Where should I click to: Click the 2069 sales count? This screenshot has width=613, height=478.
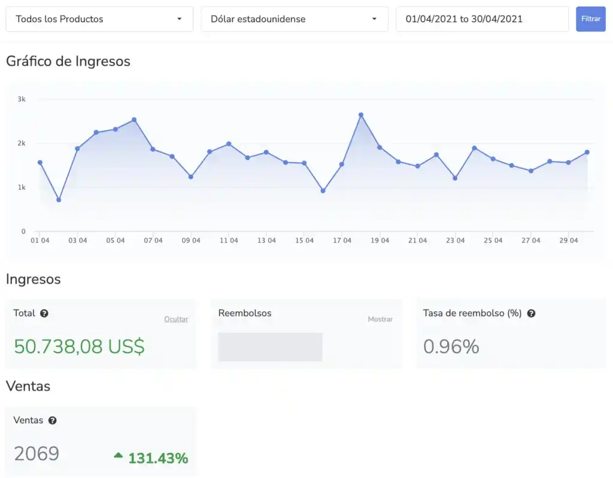click(x=37, y=454)
